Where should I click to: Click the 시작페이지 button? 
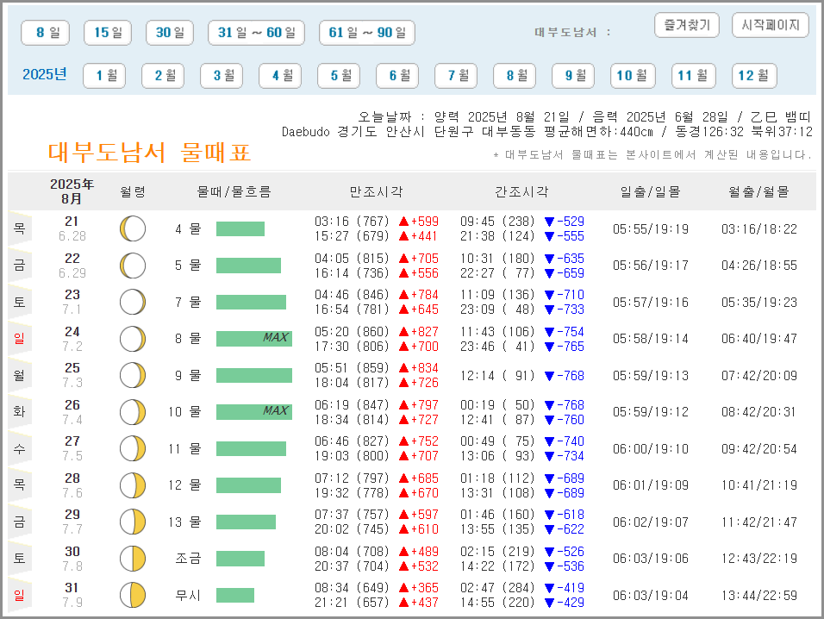click(768, 25)
